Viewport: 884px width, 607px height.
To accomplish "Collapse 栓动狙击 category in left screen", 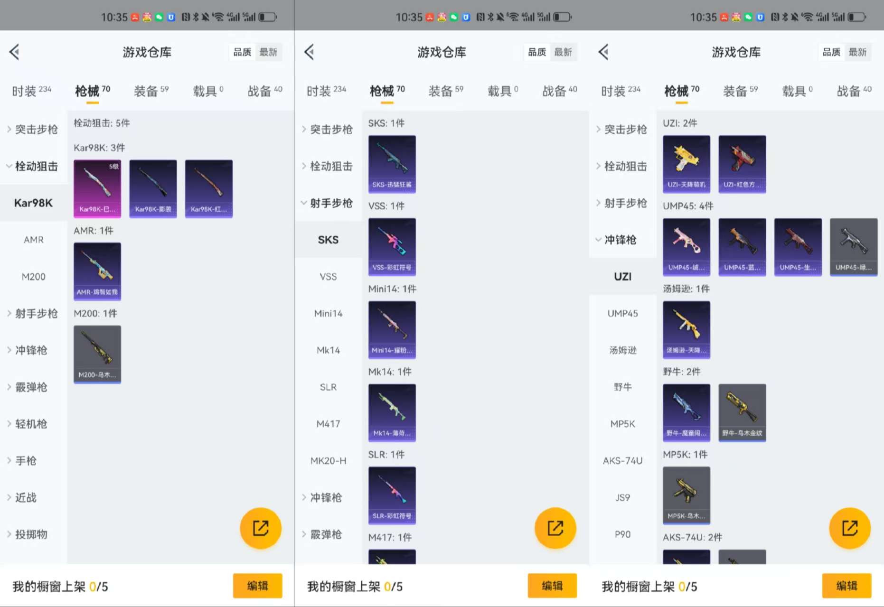I will click(x=33, y=166).
